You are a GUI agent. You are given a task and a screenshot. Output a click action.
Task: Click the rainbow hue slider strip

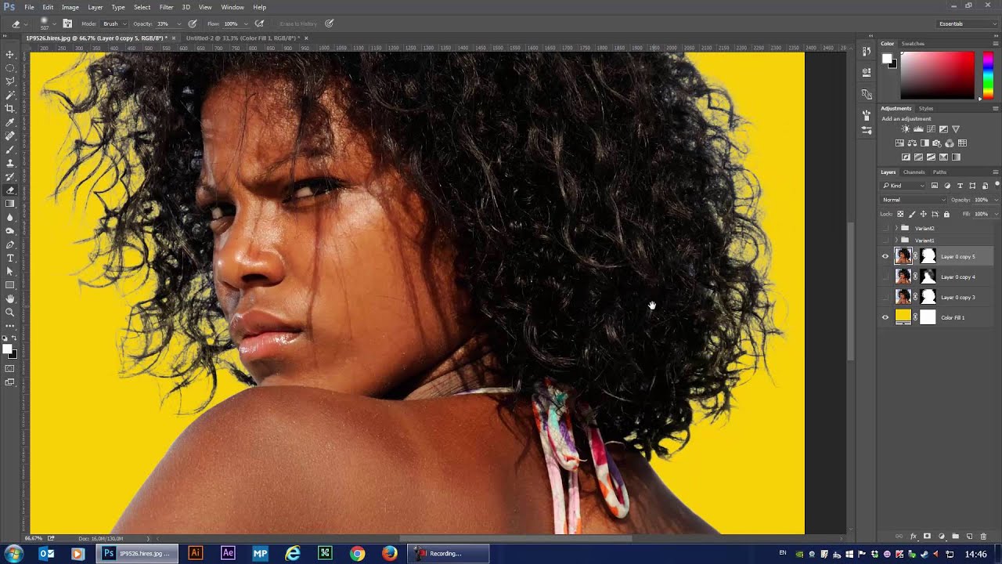(988, 75)
